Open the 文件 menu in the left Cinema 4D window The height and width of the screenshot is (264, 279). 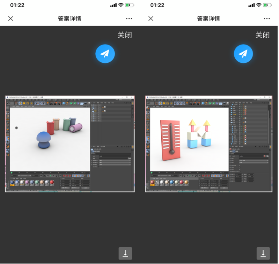7,100
